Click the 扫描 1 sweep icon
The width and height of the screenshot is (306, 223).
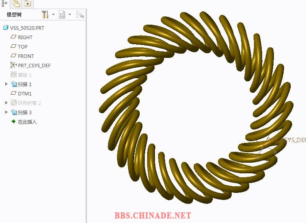14,84
